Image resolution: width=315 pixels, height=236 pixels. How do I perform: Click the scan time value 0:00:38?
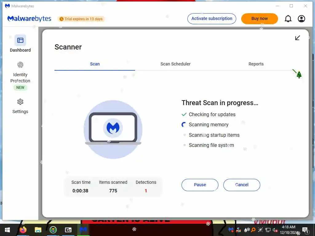tap(80, 191)
